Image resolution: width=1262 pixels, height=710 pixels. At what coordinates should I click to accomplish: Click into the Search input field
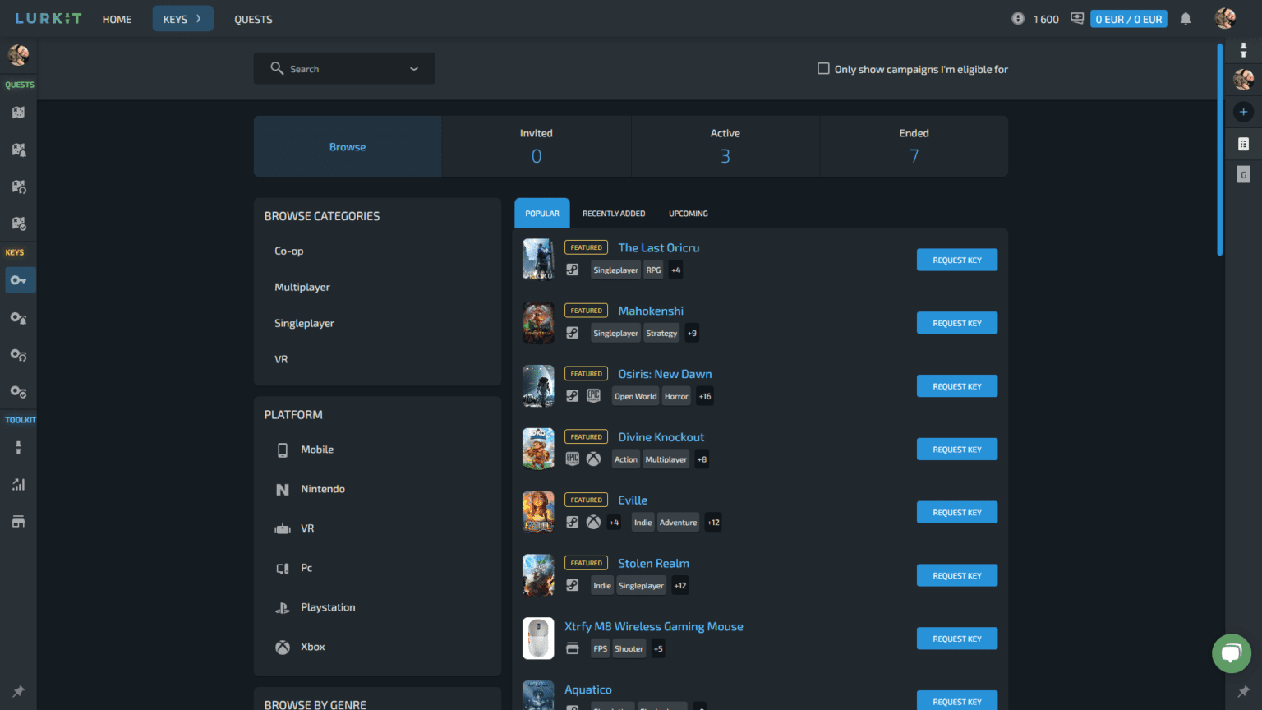pos(345,69)
